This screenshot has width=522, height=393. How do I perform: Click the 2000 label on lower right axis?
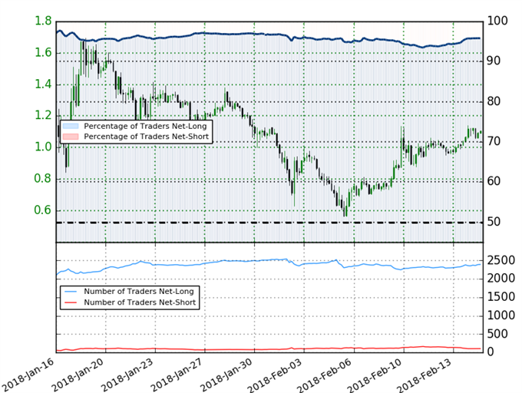[501, 278]
